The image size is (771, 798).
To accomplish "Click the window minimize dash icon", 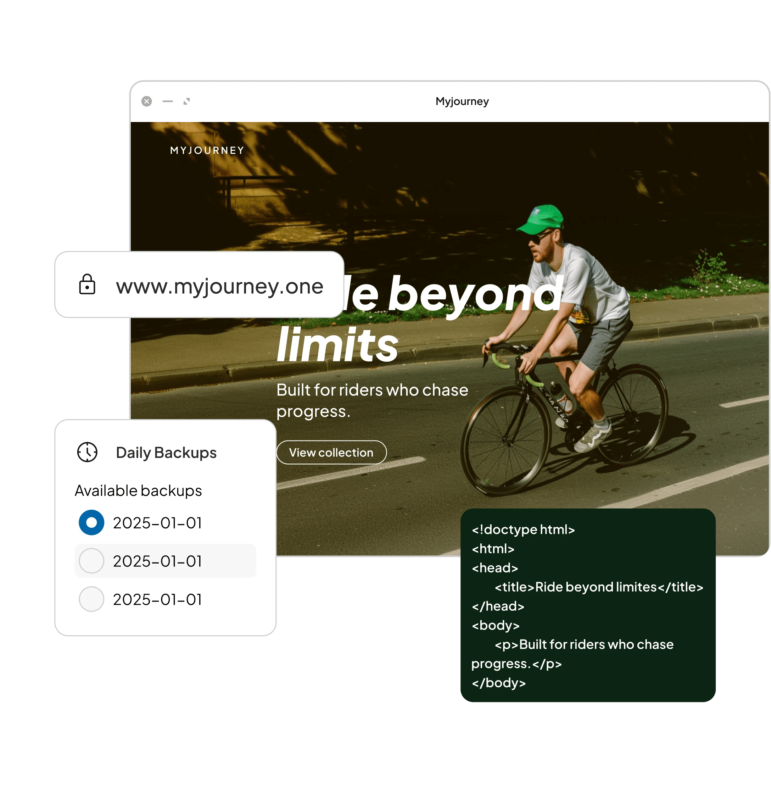I will pyautogui.click(x=168, y=101).
